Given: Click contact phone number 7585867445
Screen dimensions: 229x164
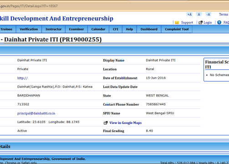Looking at the screenshot, I should [x=156, y=104].
